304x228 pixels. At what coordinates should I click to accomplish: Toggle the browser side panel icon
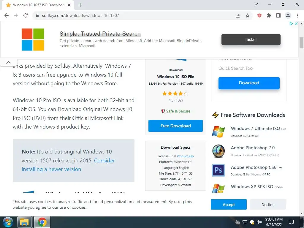(278, 15)
